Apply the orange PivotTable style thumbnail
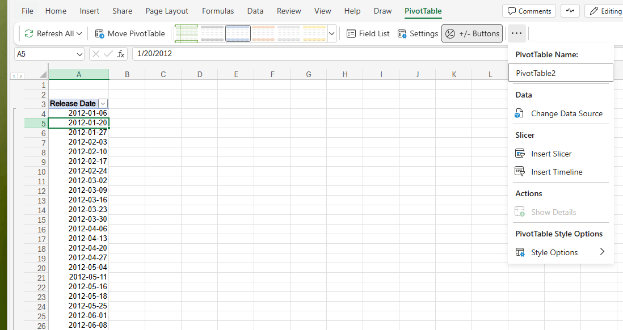The image size is (623, 330). tap(263, 34)
